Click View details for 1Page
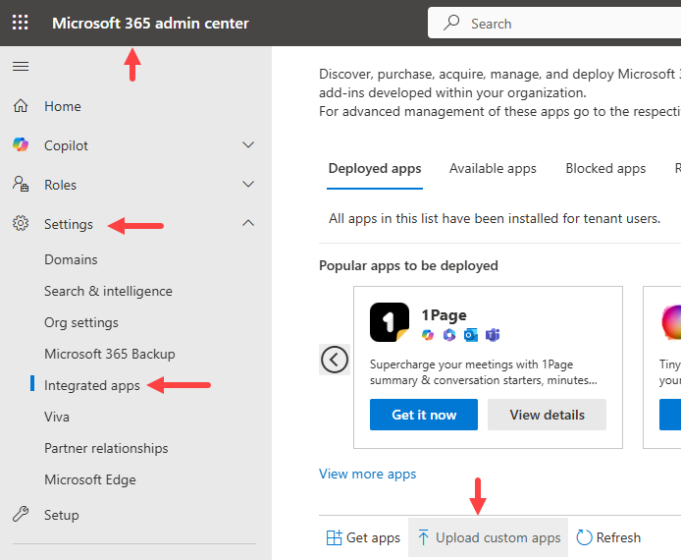The width and height of the screenshot is (681, 560). pos(547,415)
